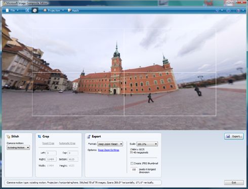Click the castle clock tower in the panorama preview
This screenshot has height=189, width=248.
(x=116, y=67)
